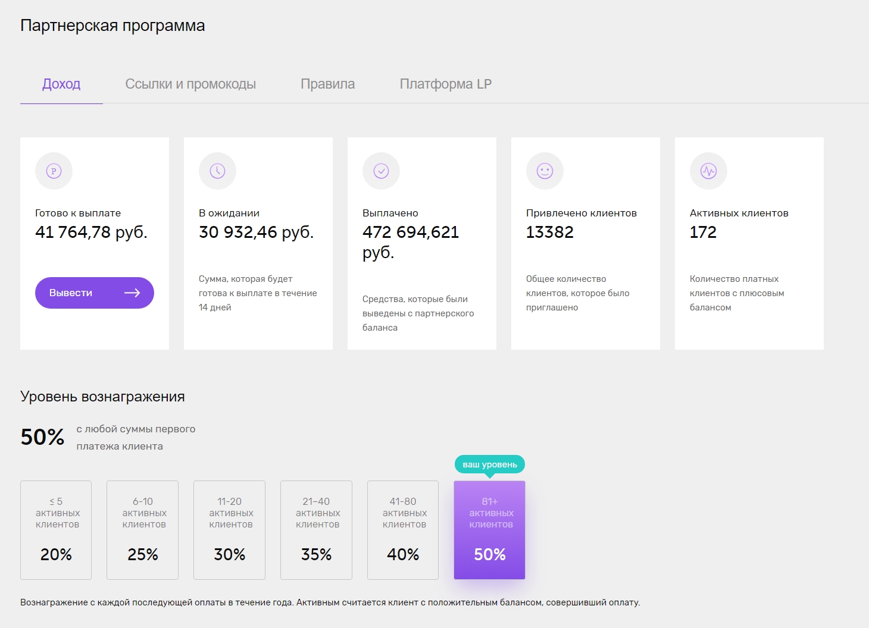This screenshot has width=869, height=628.
Task: Click the 13382 attracted clients number
Action: pos(549,232)
